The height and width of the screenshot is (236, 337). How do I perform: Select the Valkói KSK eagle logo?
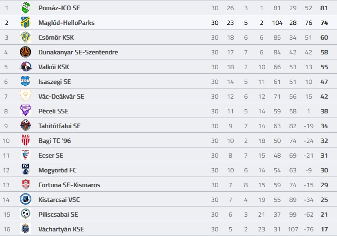(x=25, y=67)
